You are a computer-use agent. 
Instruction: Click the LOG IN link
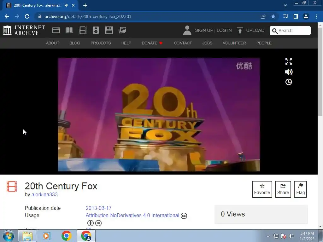point(224,30)
